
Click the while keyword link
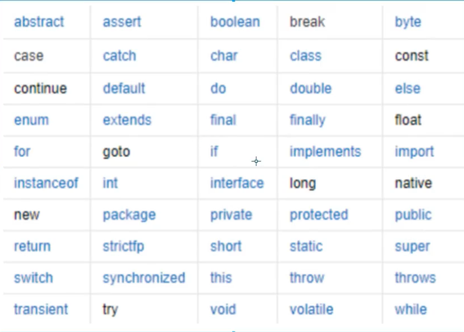(x=411, y=309)
